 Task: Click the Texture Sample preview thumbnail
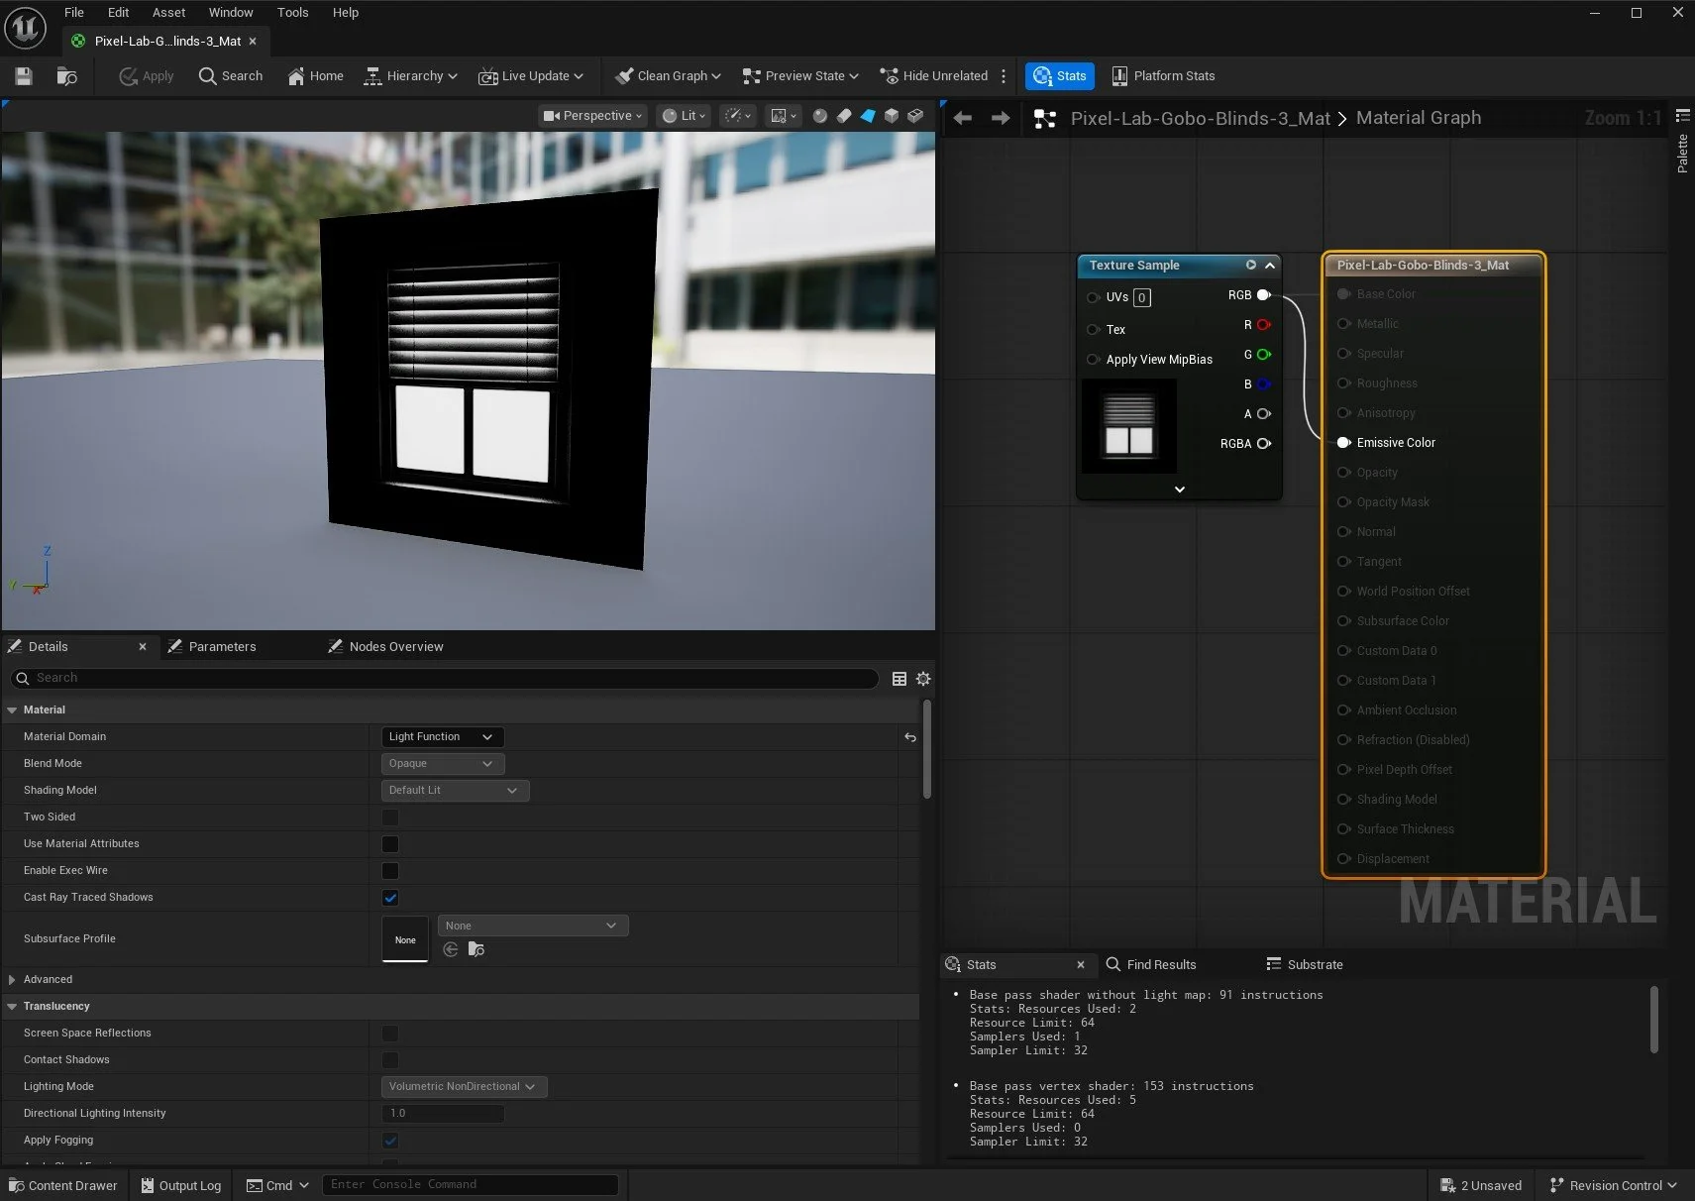tap(1128, 426)
